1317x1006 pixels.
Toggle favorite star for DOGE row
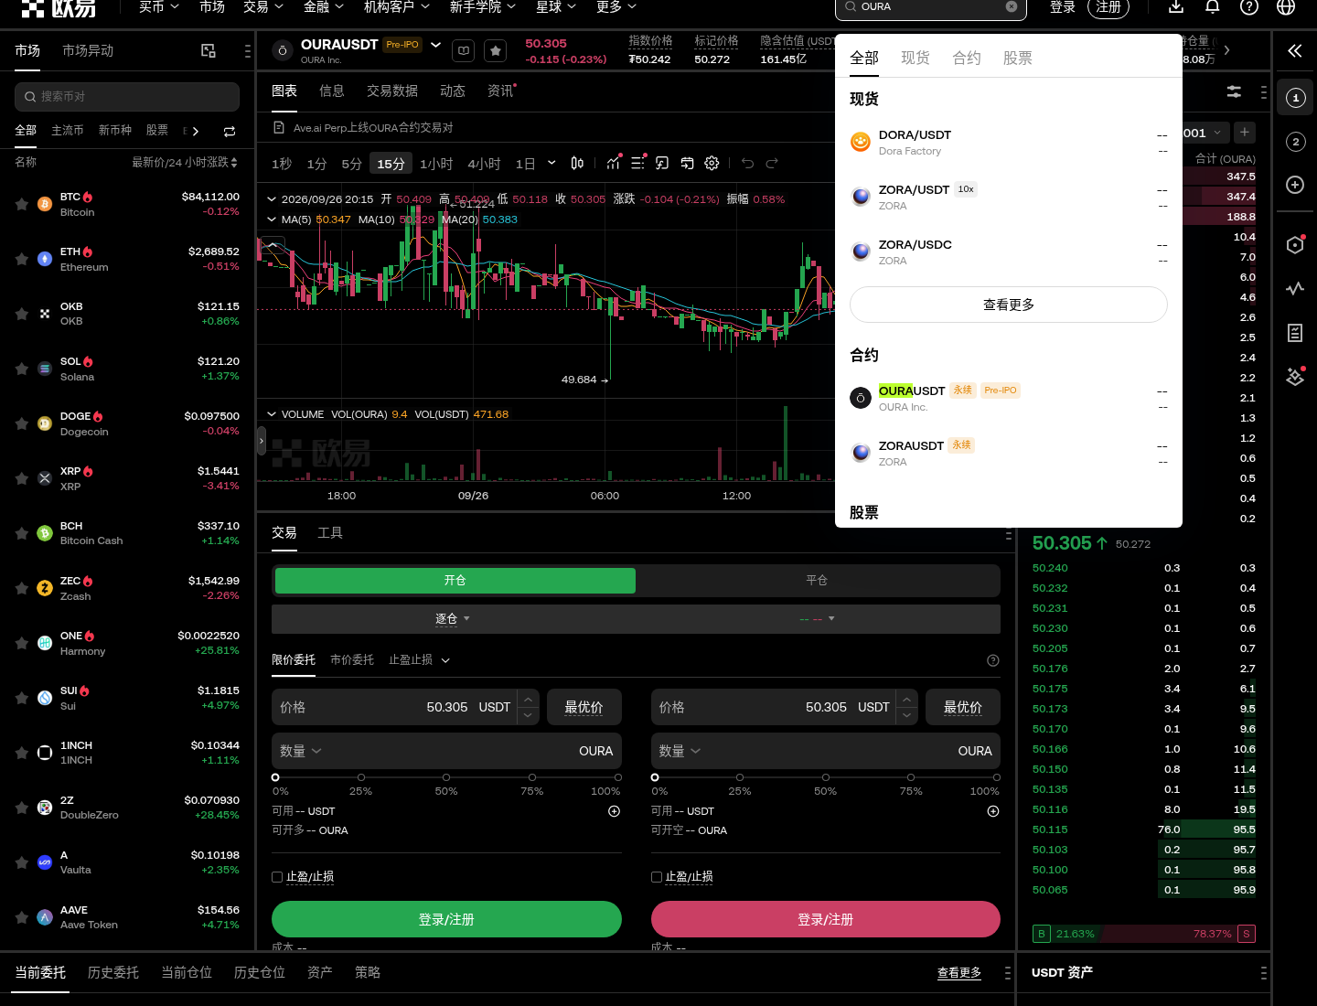21,423
